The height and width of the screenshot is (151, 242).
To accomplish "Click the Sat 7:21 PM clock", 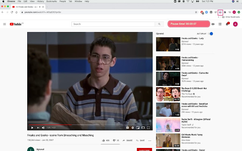I will coord(207,1).
